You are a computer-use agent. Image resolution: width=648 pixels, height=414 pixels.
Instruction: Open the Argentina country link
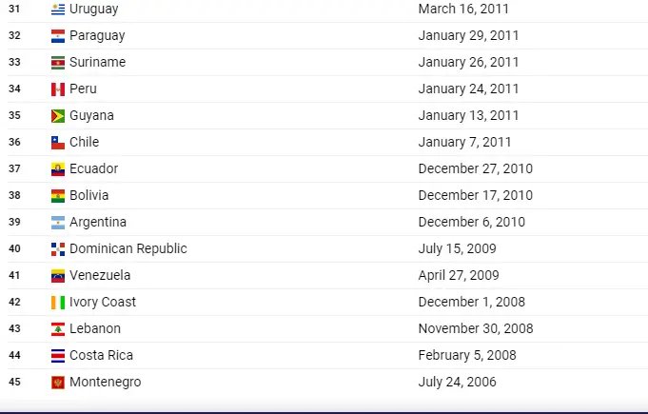point(98,223)
